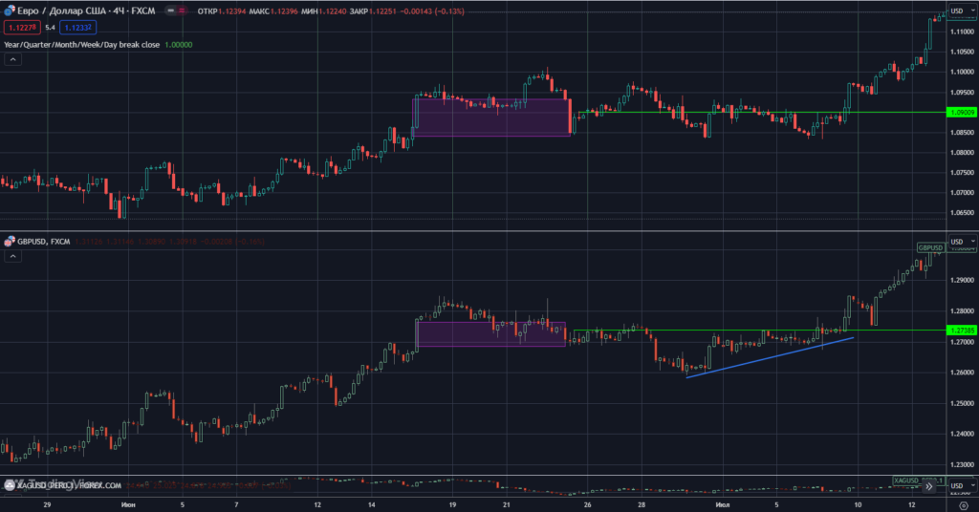Collapse the EUR/USD indicator legend chevron
This screenshot has width=979, height=512.
point(13,59)
